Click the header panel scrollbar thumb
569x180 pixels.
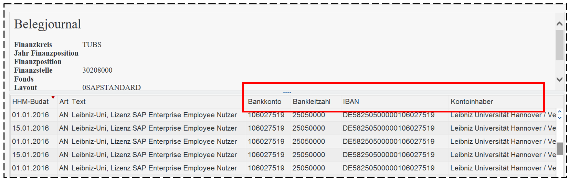point(559,45)
